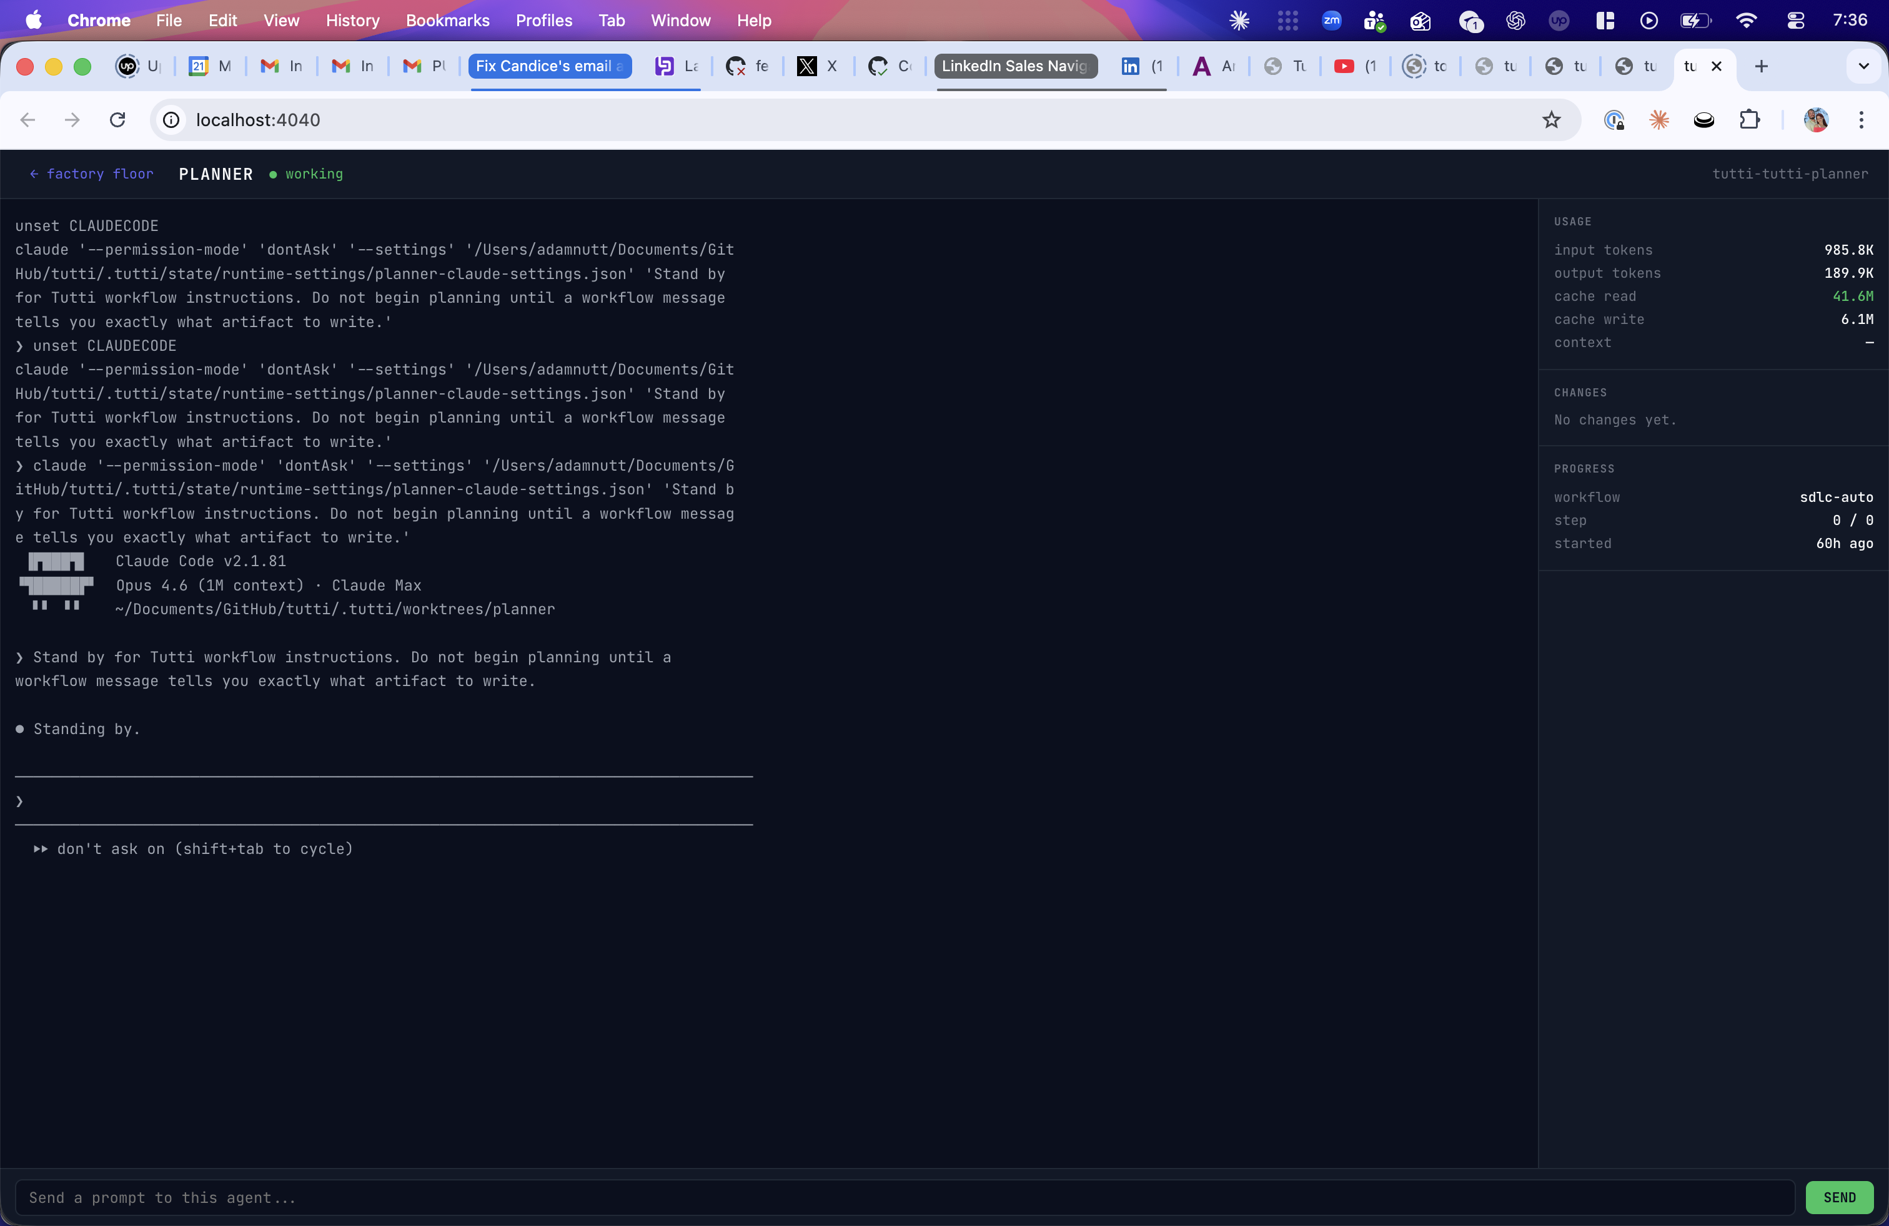Open the Help menu

click(x=753, y=21)
